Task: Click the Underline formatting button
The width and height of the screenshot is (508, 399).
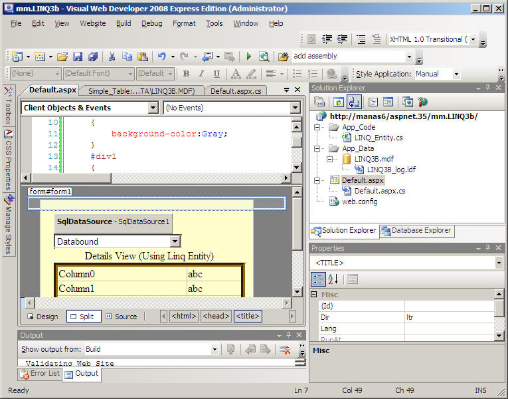Action: click(216, 74)
